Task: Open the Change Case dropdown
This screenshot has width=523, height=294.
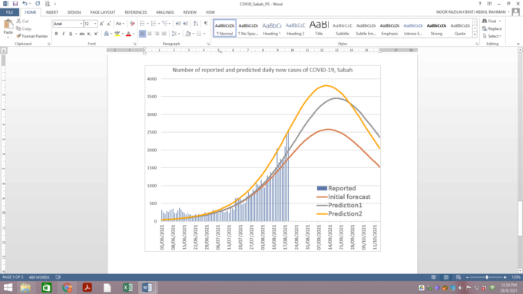Action: [x=120, y=24]
